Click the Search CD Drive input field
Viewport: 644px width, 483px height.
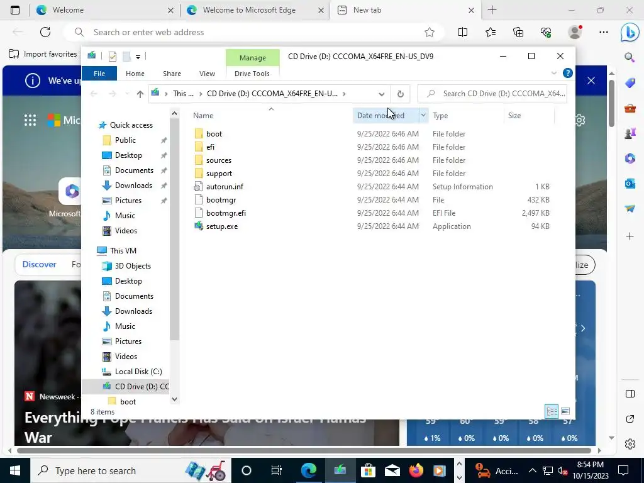pyautogui.click(x=492, y=94)
